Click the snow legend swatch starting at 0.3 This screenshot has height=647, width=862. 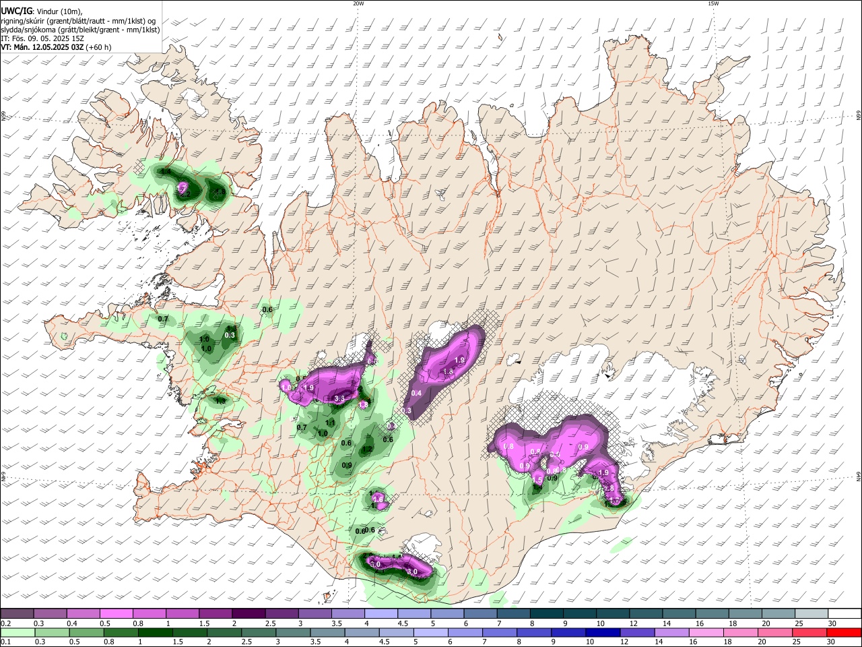click(x=51, y=614)
